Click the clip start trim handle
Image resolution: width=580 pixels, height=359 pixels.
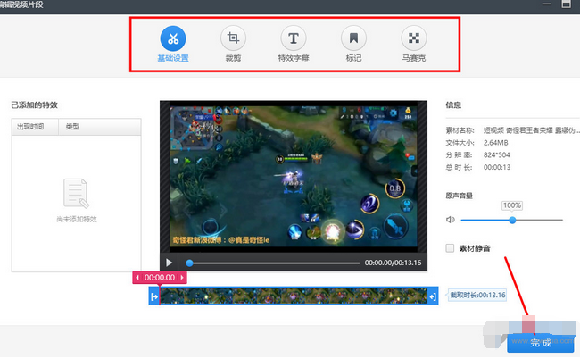[x=154, y=296]
